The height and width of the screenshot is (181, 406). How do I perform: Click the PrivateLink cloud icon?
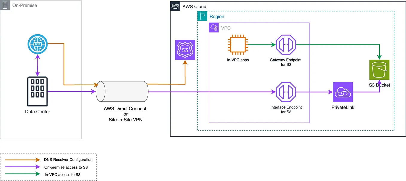tap(343, 92)
